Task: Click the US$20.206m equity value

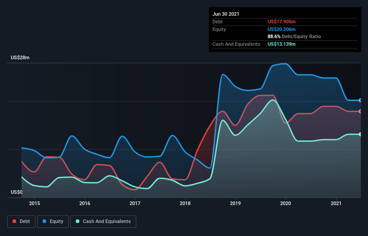Action: [x=281, y=29]
